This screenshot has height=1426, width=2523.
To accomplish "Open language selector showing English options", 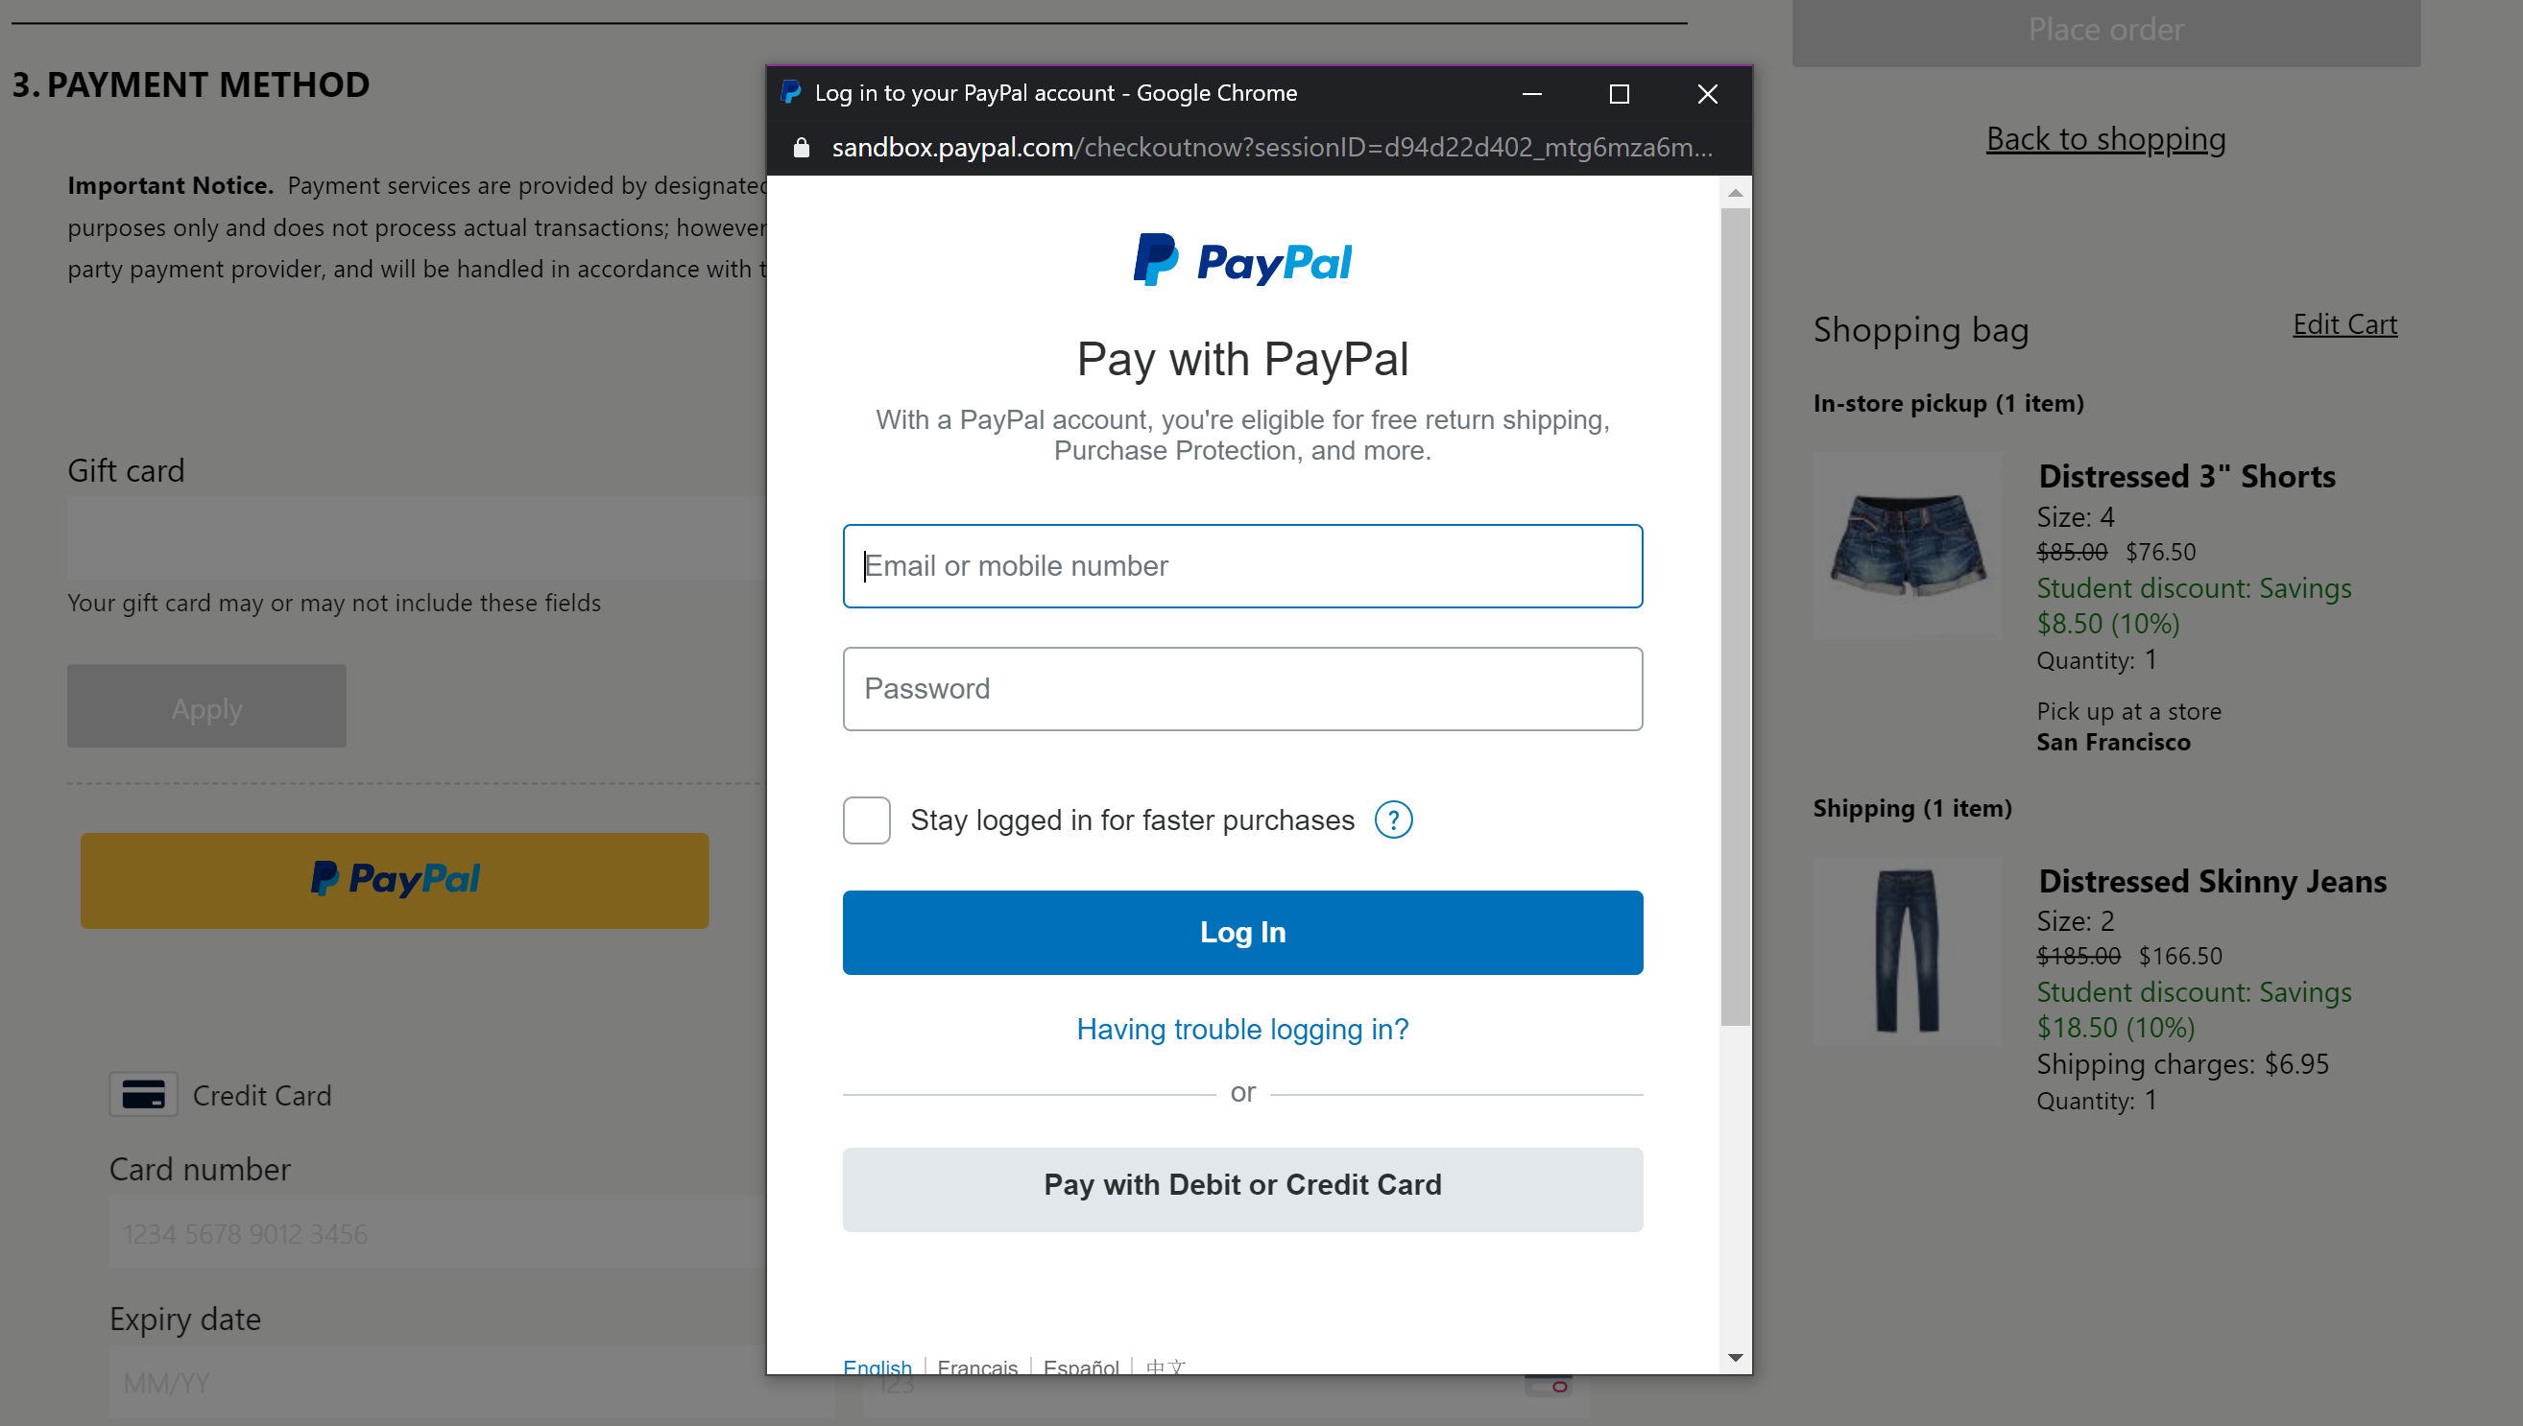I will tap(875, 1366).
